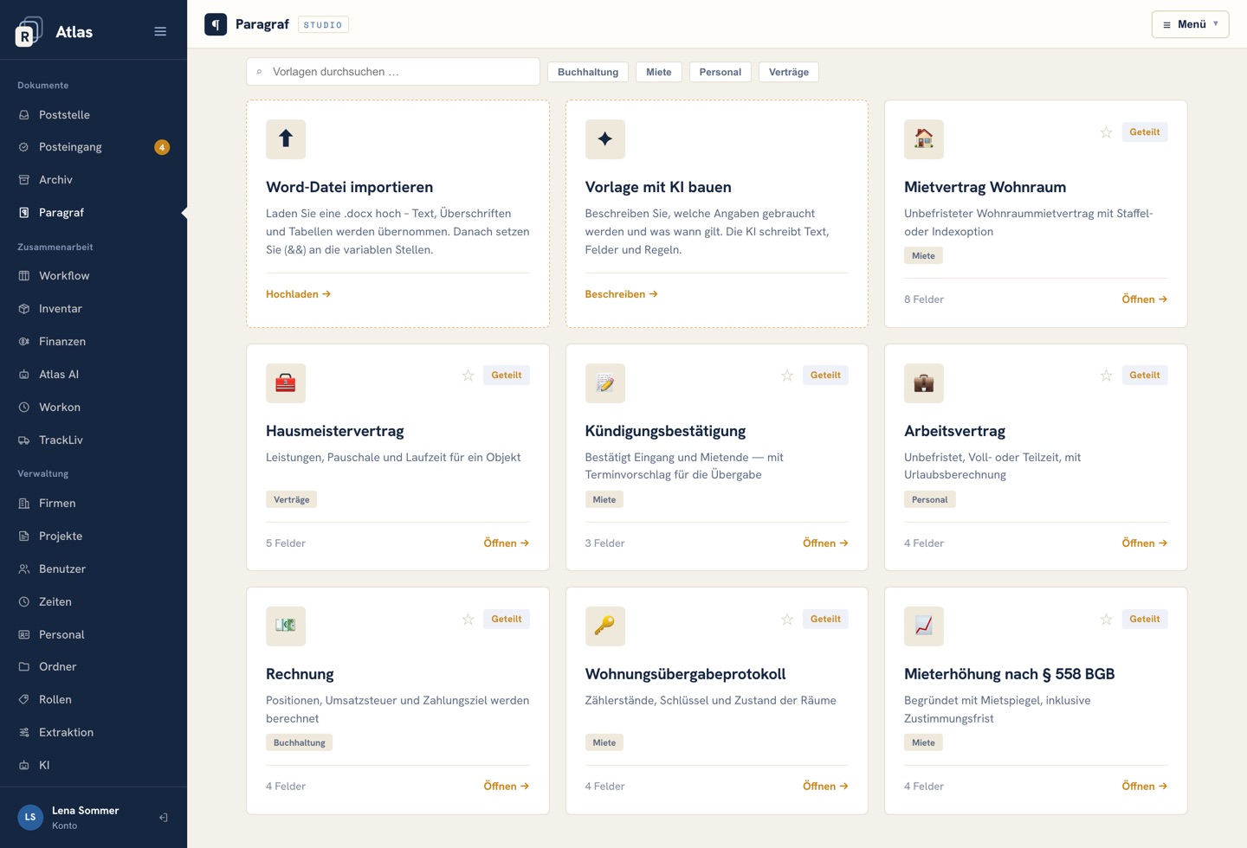Click the Miete tag on Wohnungsübergabeprotokoll card
This screenshot has width=1247, height=848.
pos(604,742)
